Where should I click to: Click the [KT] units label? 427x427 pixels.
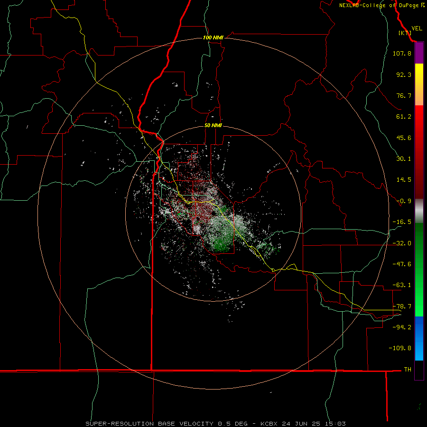pos(405,33)
